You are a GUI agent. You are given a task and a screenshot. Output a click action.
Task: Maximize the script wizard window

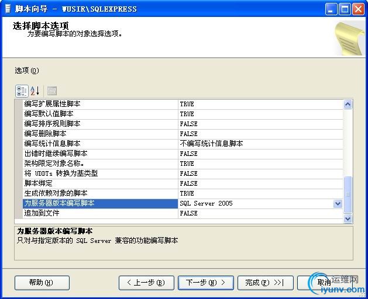[x=345, y=9]
